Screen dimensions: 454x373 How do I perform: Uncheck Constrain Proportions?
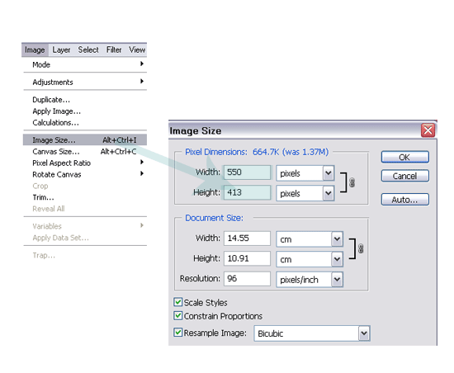pos(178,315)
